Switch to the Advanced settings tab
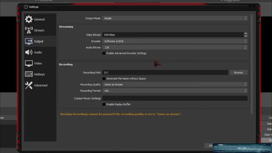The height and width of the screenshot is (153, 272). 40,85
